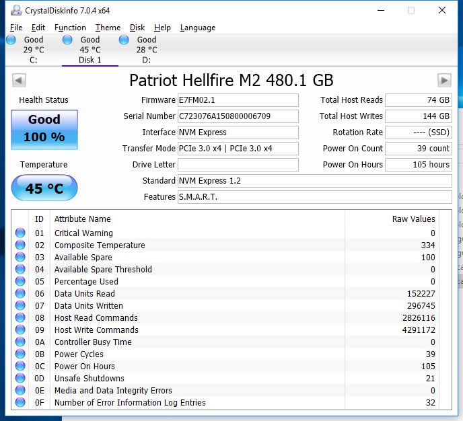
Task: Open the Language menu
Action: coord(198,28)
